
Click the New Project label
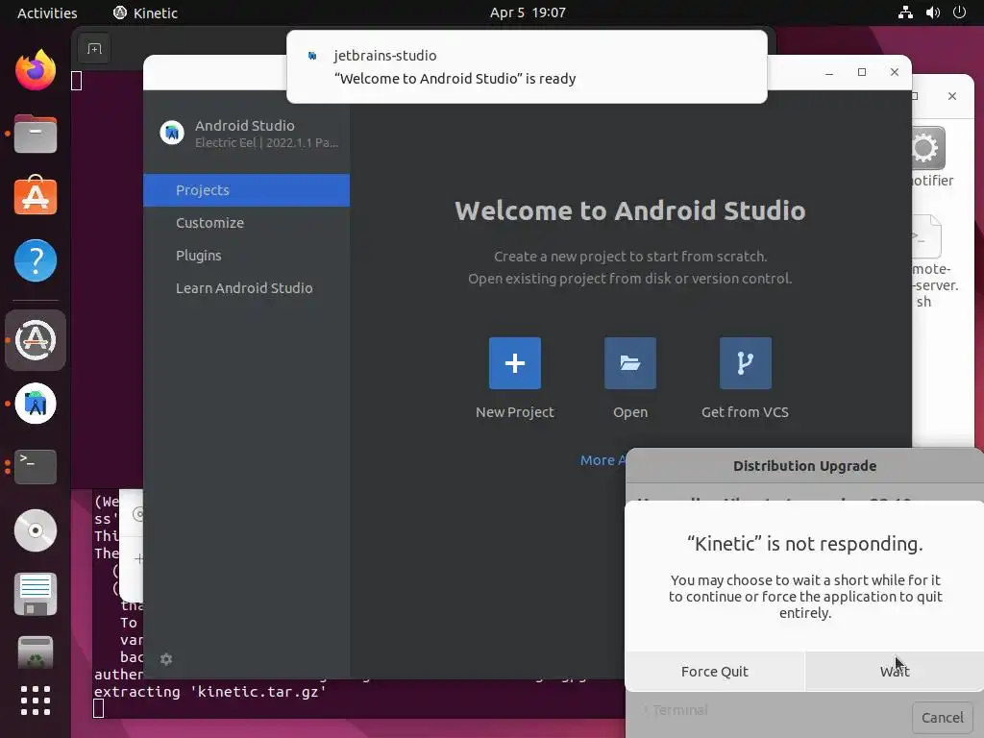pyautogui.click(x=515, y=412)
